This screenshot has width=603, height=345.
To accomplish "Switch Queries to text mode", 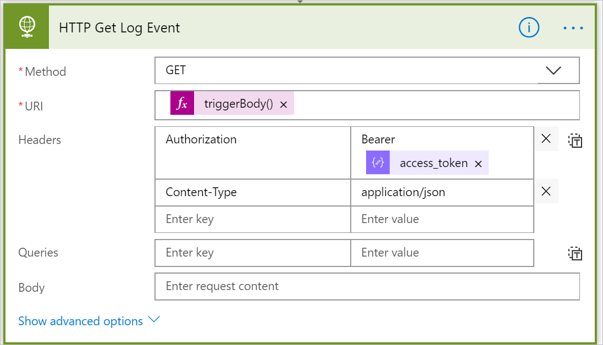I will [x=576, y=253].
